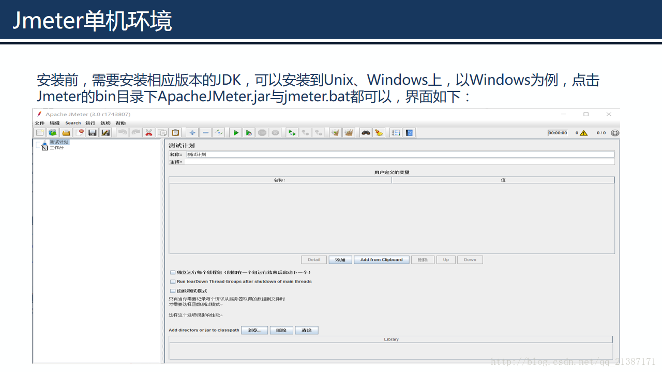This screenshot has width=662, height=372.
Task: Click 删除 button beside Add from Clipboard
Action: pos(423,260)
